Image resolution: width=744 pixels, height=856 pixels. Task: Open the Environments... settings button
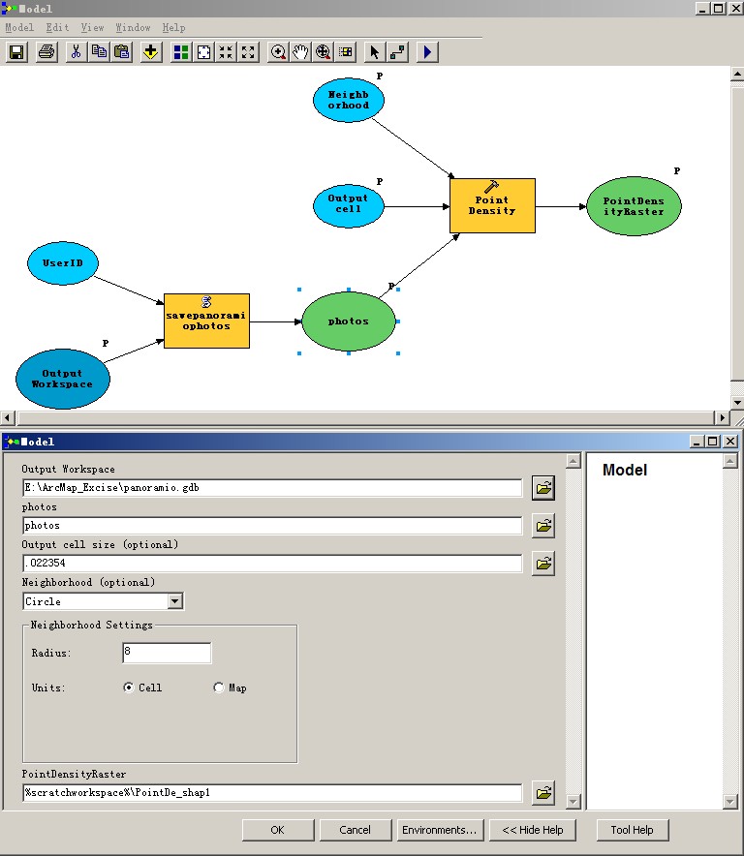439,830
